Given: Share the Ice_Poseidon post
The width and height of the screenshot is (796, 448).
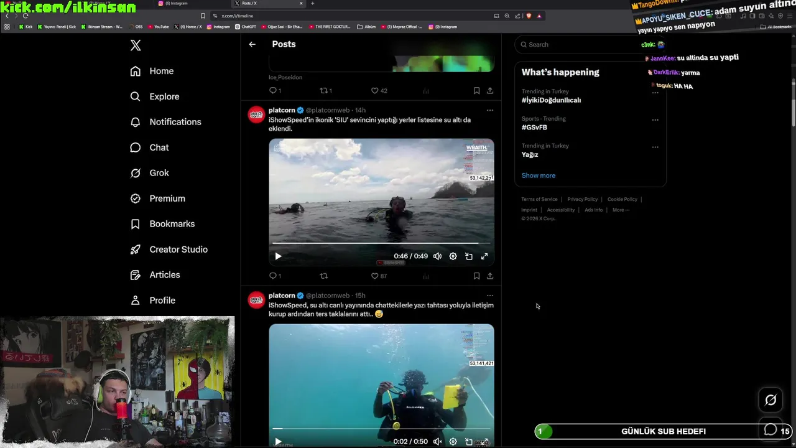Looking at the screenshot, I should pyautogui.click(x=490, y=90).
